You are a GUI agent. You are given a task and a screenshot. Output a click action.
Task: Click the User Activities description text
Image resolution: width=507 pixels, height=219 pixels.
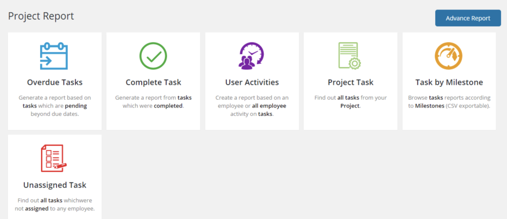click(252, 106)
